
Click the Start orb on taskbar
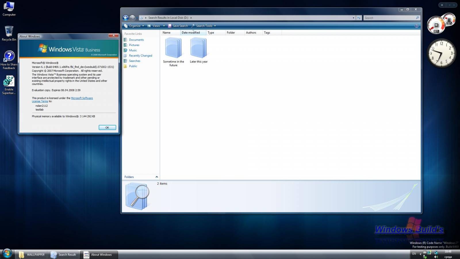(7, 254)
